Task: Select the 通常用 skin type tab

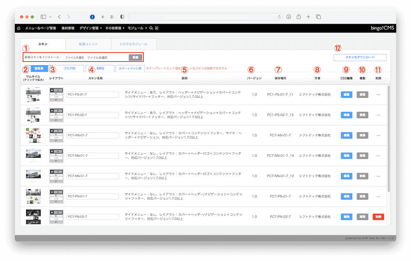Action: (x=39, y=68)
